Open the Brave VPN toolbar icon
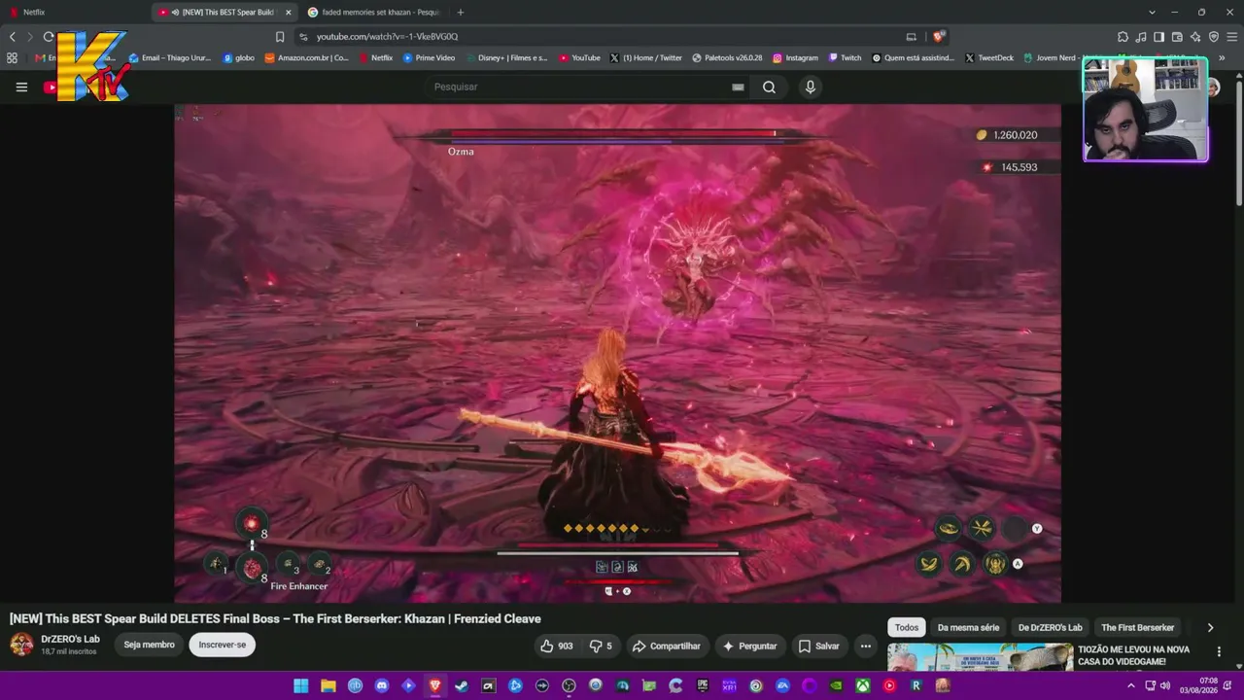The width and height of the screenshot is (1244, 700). [x=1213, y=37]
